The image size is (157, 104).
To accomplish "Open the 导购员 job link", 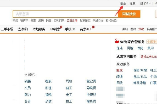I will pyautogui.click(x=91, y=88).
